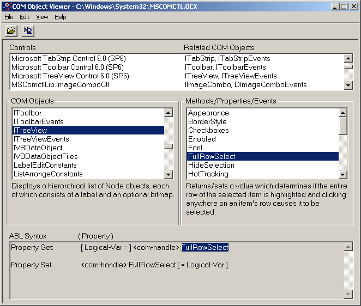Image resolution: width=361 pixels, height=306 pixels.
Task: Click up arrow of ABL Syntax scrollbar
Action: (x=348, y=247)
